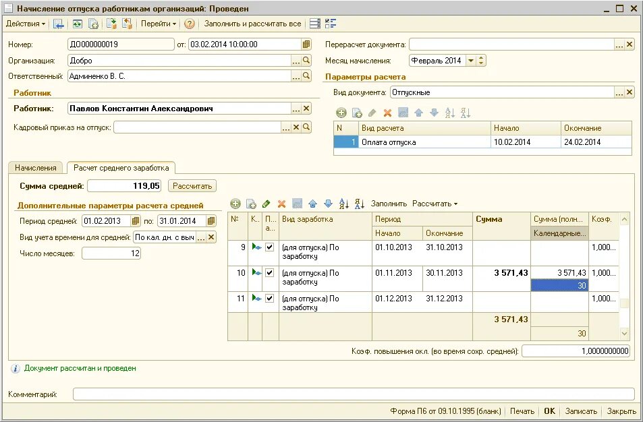This screenshot has width=643, height=422.
Task: Open calendar for period start 01.02.2013
Action: pos(136,221)
